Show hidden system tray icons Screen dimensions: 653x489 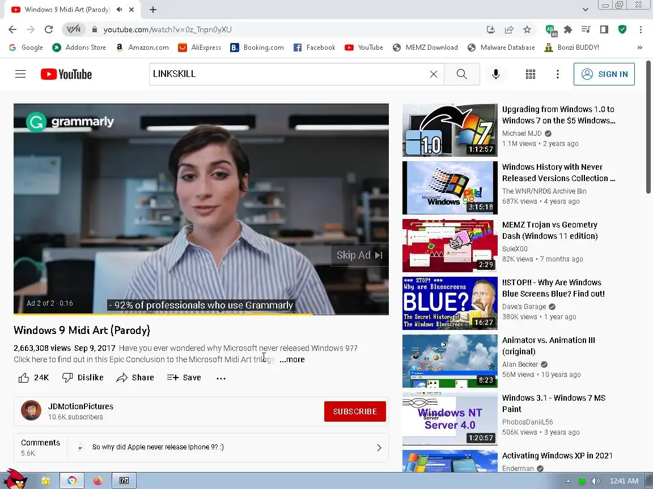pos(568,481)
